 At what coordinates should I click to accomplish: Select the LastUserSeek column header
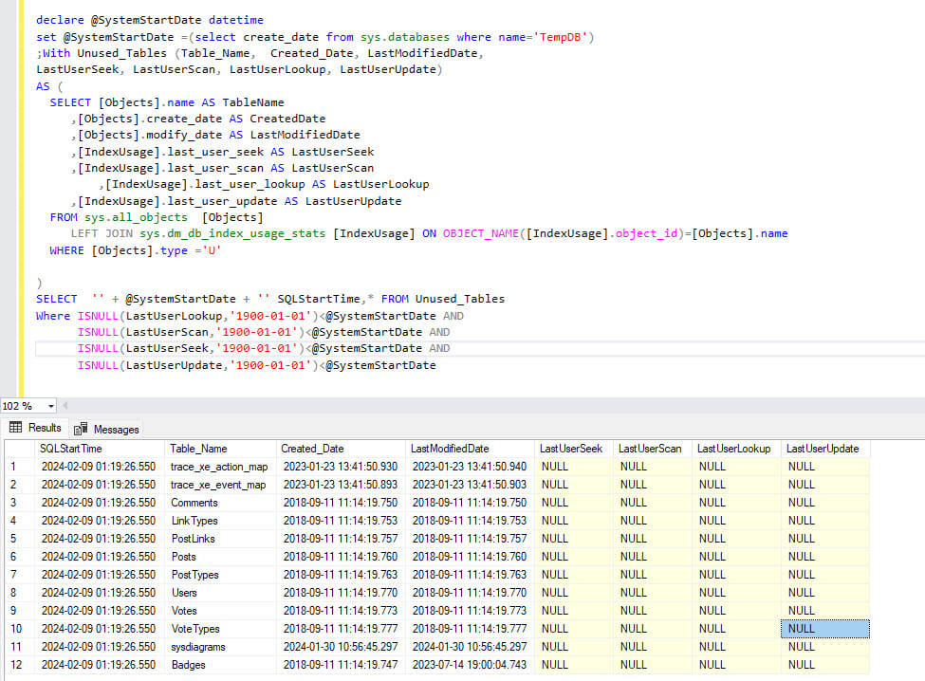[570, 449]
